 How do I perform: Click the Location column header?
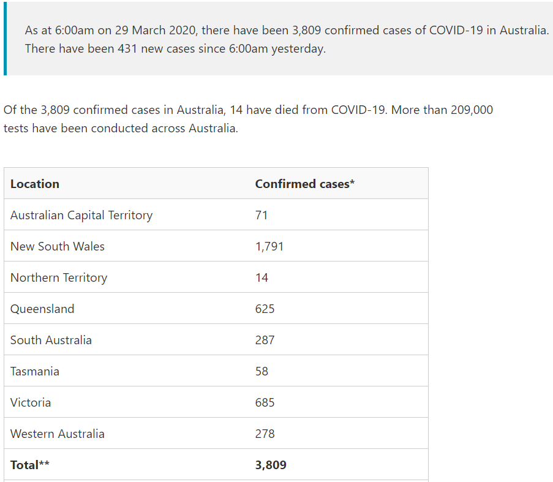(x=34, y=184)
